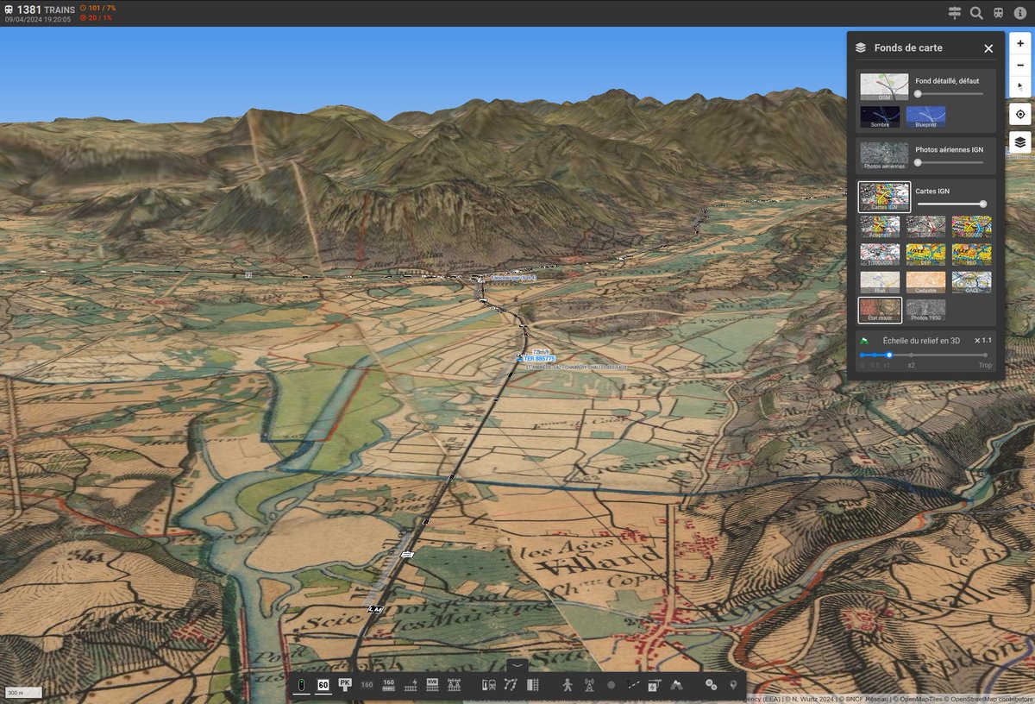Show the pedestrian layer

[x=568, y=684]
